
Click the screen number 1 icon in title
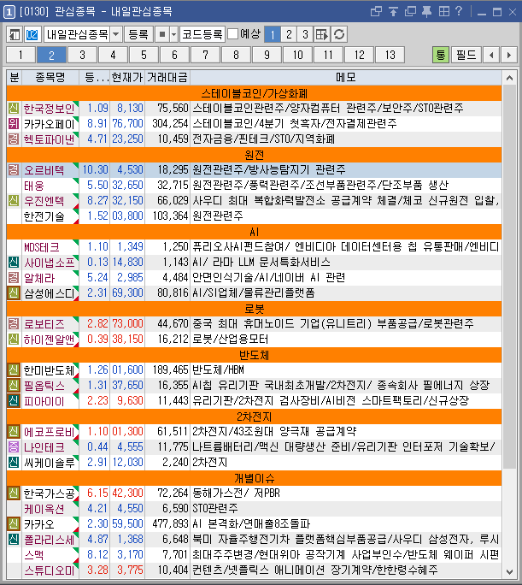click(9, 12)
